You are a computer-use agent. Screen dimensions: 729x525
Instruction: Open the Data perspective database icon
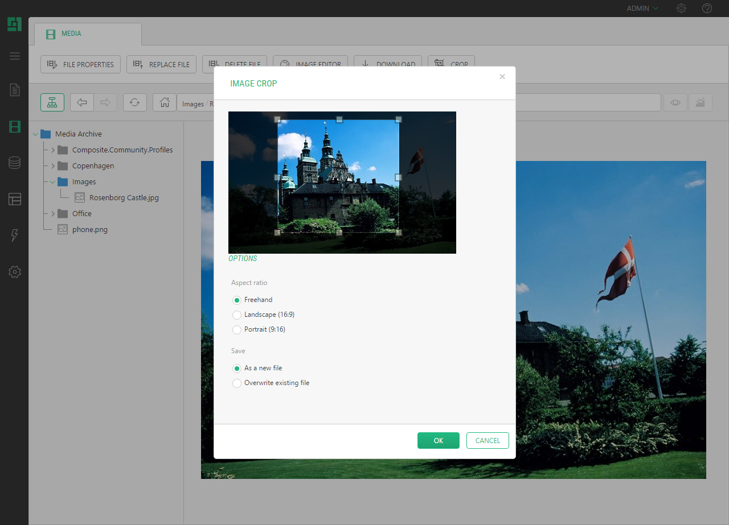point(15,163)
